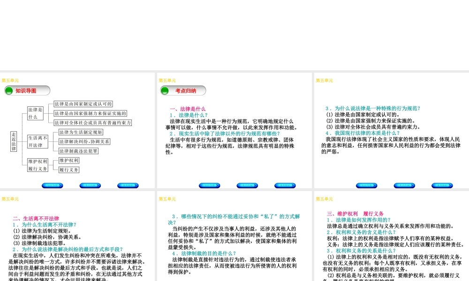Click leftmost blue nav button on 考点归纳 slide
The image size is (469, 281).
pyautogui.click(x=209, y=185)
